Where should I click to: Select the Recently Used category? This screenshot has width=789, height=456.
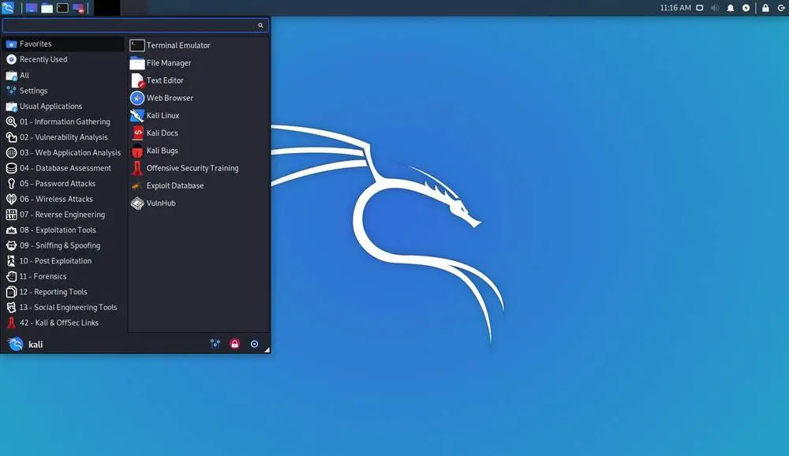pyautogui.click(x=63, y=59)
